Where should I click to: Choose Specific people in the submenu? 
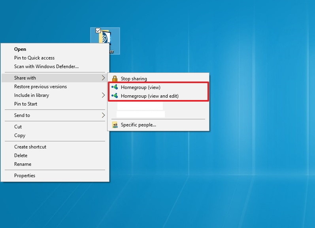coord(158,125)
